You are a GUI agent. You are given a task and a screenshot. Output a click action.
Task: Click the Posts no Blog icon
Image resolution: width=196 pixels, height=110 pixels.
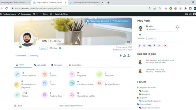(45, 95)
